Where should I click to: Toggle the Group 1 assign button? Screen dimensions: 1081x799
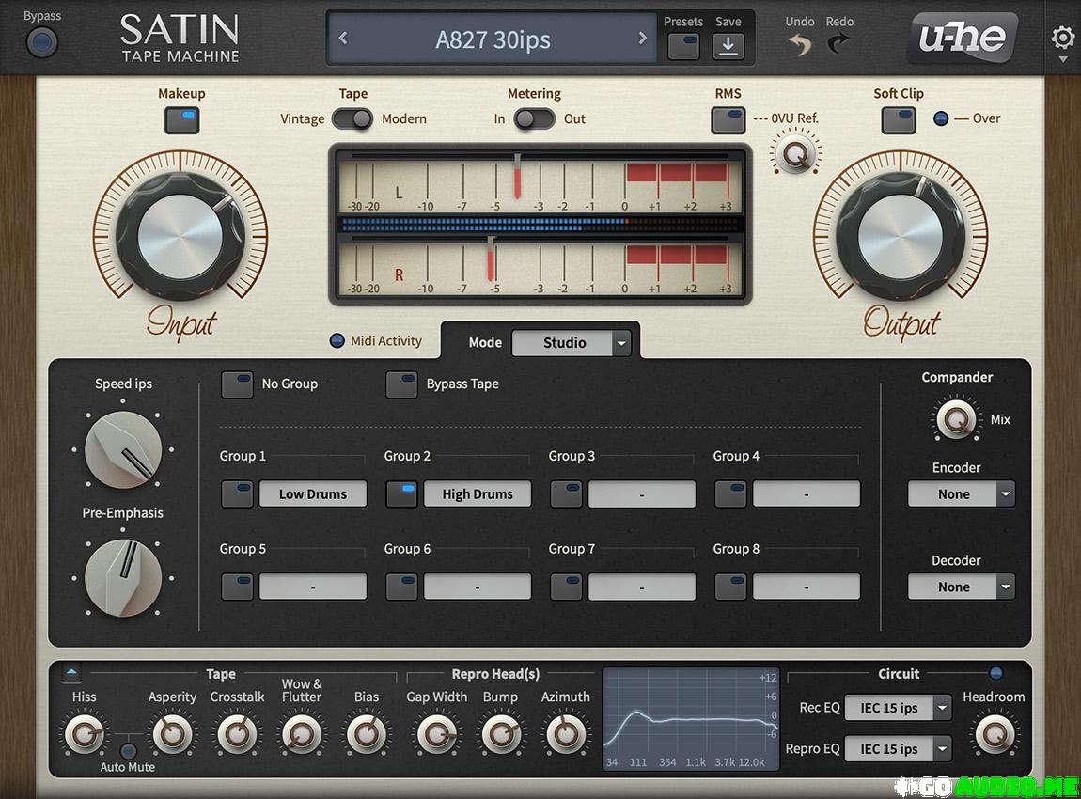[x=237, y=494]
